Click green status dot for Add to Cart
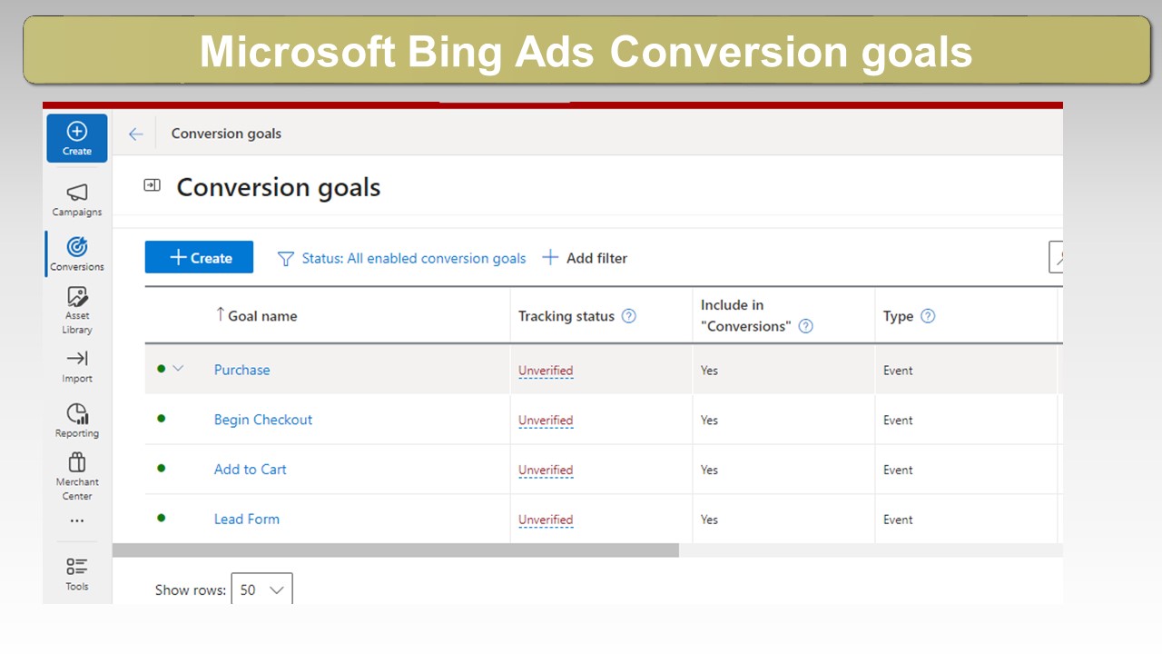Viewport: 1162px width, 654px height. (162, 469)
